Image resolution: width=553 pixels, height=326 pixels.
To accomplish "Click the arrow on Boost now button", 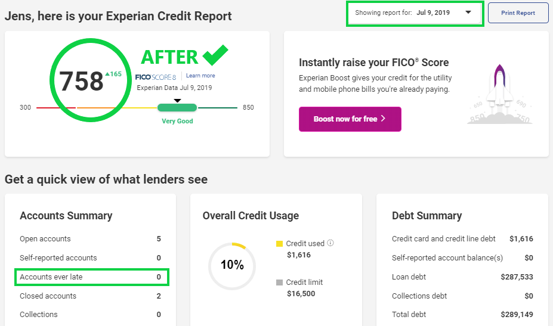I will (383, 119).
